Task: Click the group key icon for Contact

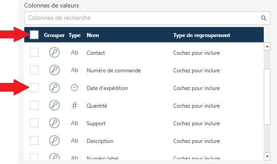Action: 54,52
